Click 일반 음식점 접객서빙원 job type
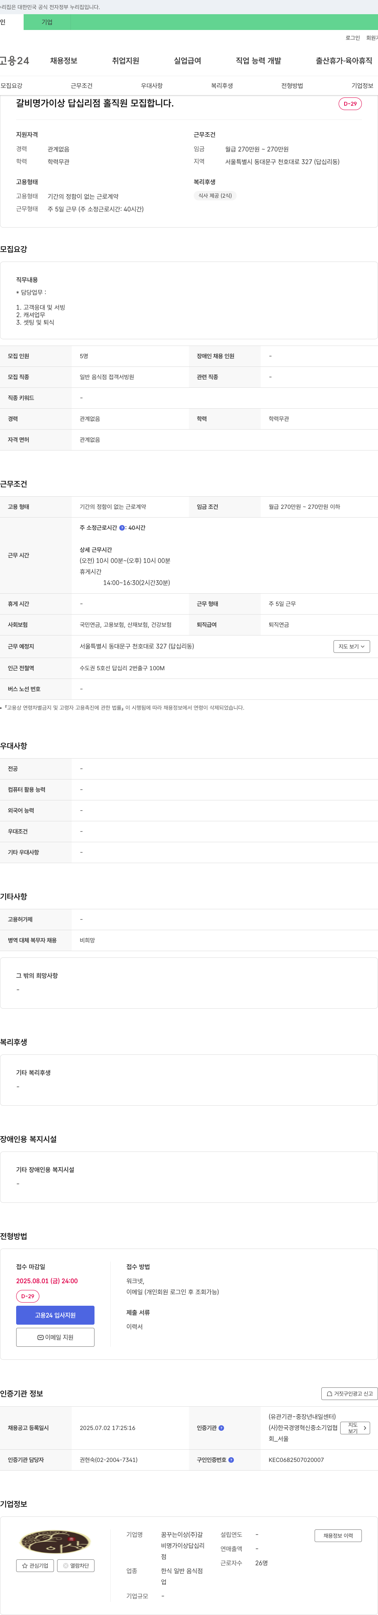The width and height of the screenshot is (378, 1615). tap(107, 378)
